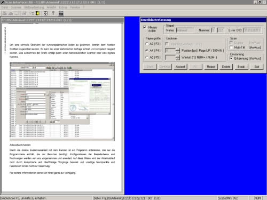Click the Accept button
This screenshot has height=200, width=267.
point(180,67)
